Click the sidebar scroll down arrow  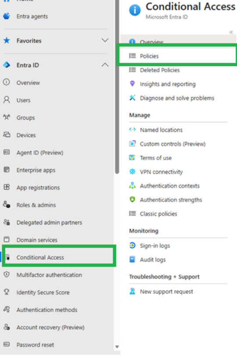117,347
